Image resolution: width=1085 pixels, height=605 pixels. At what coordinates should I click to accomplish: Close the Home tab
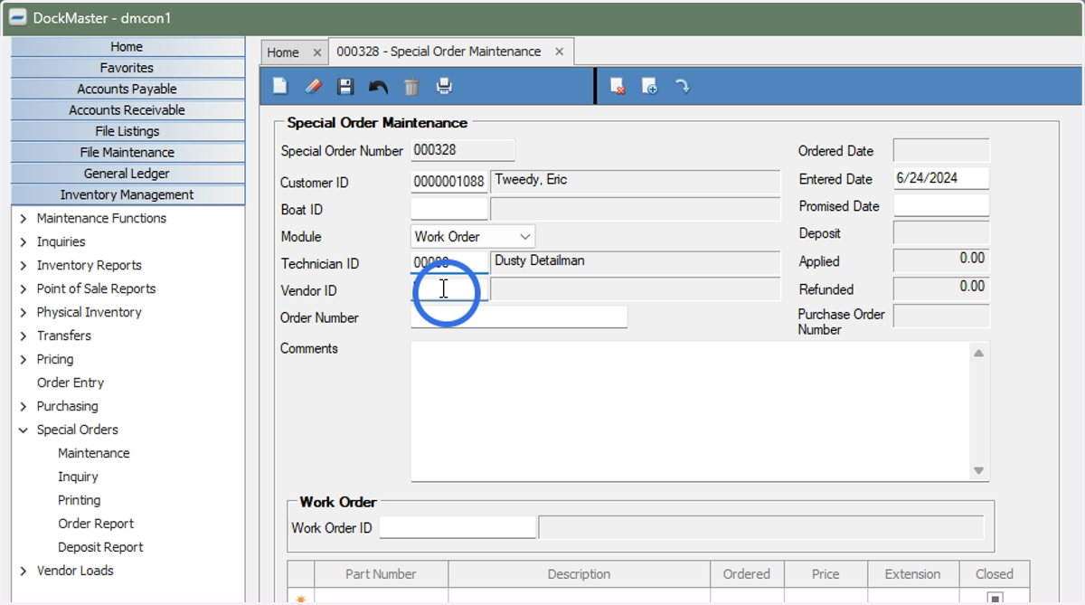point(316,52)
